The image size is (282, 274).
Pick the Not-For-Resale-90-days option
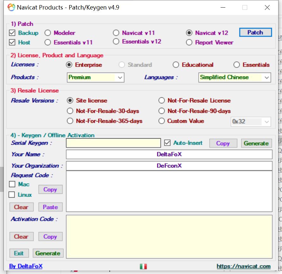(x=162, y=111)
